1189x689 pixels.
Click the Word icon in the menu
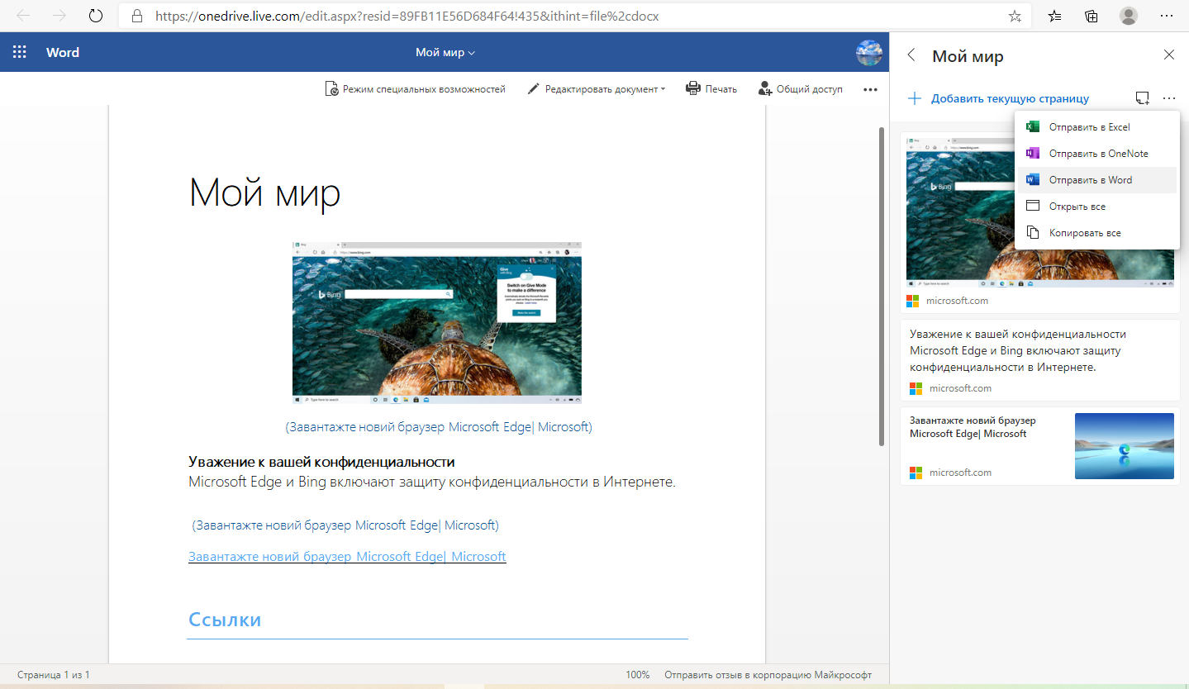[x=1032, y=180]
